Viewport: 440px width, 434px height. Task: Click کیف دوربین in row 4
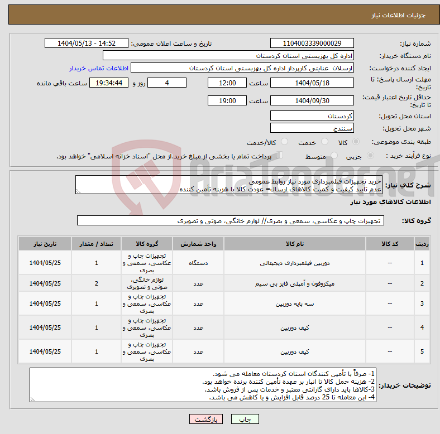pyautogui.click(x=295, y=328)
